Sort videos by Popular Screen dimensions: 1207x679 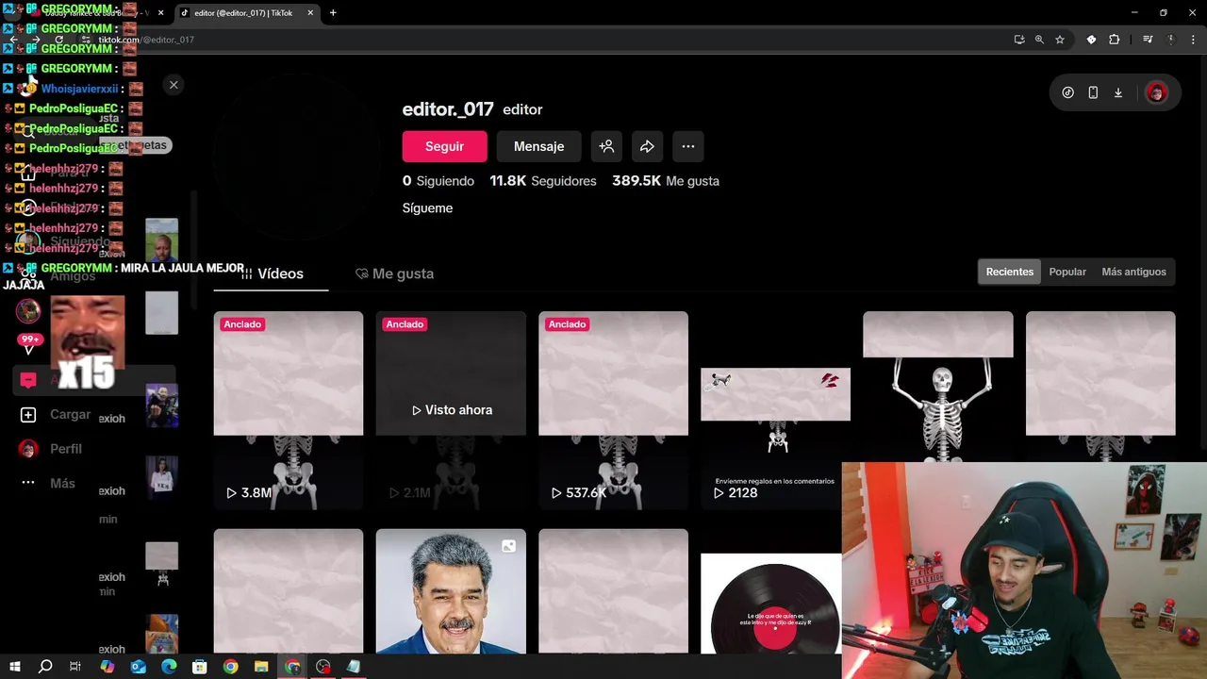(x=1067, y=272)
